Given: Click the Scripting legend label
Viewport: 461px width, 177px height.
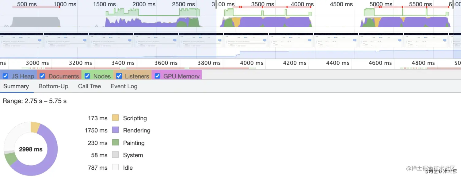Looking at the screenshot, I should click(135, 118).
